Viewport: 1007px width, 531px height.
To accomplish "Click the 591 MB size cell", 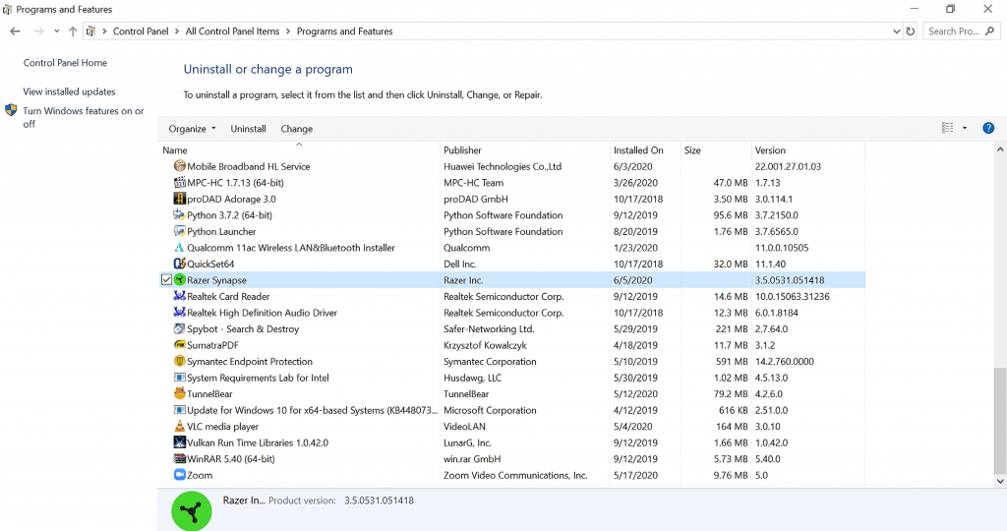I will [x=732, y=361].
